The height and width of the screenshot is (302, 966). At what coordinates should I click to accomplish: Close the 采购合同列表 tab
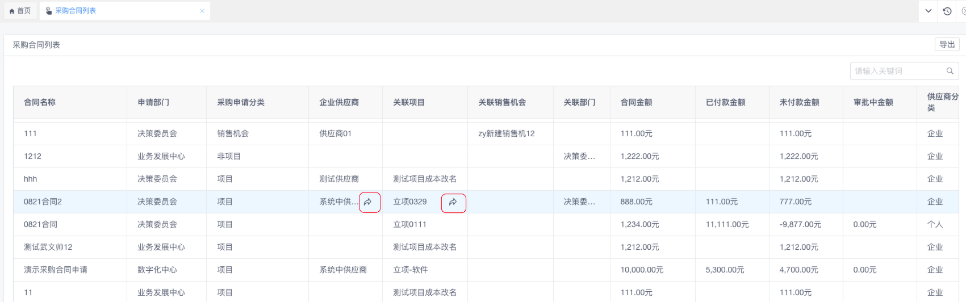pyautogui.click(x=202, y=11)
